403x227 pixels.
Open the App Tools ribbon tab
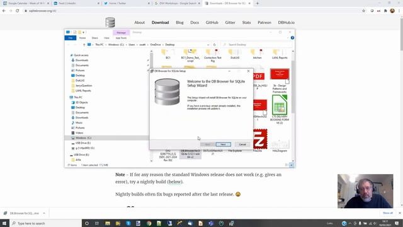(x=121, y=38)
